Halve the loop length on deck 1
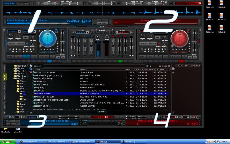Image resolution: width=230 pixels, height=144 pixels. click(x=10, y=49)
